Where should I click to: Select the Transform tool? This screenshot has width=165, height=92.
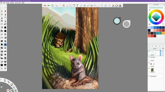pos(70,5)
